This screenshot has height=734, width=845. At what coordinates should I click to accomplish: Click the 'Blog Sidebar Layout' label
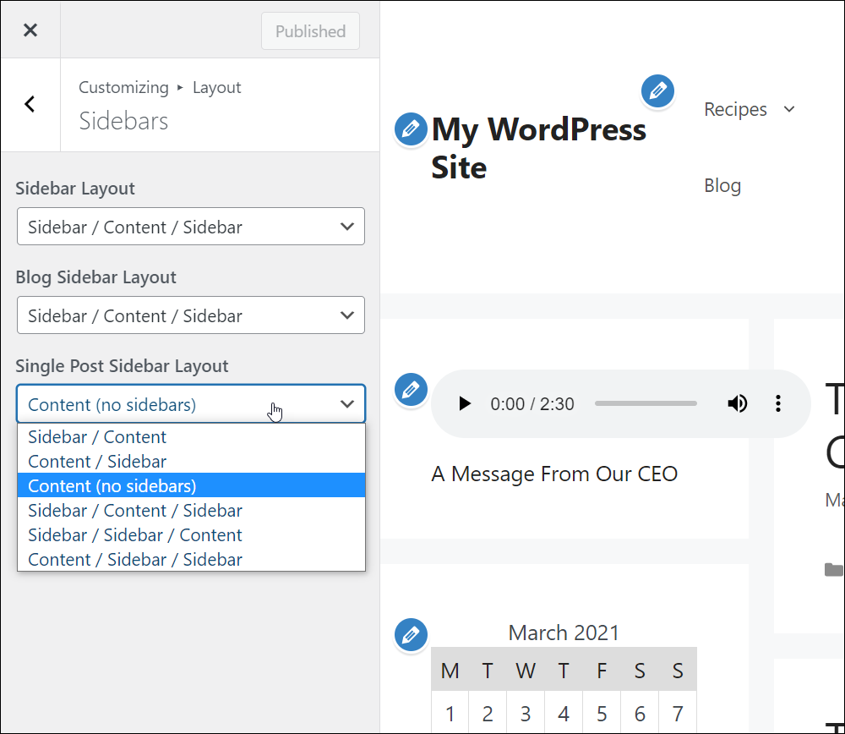(96, 277)
